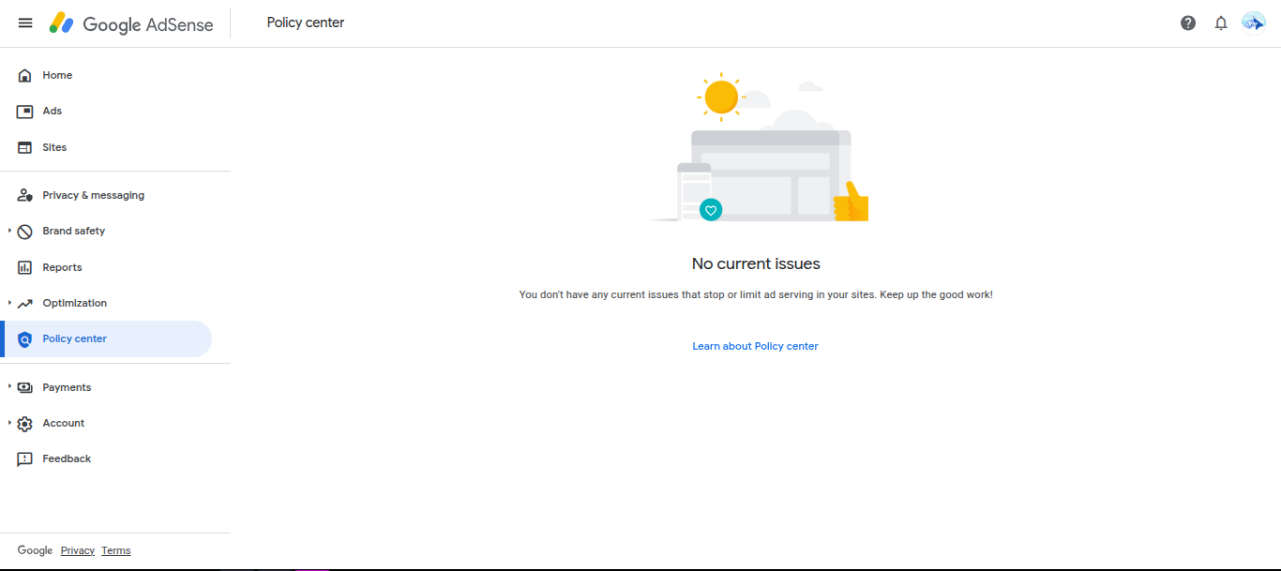Screen dimensions: 1281x571
Task: Click the Sites icon in sidebar
Action: pyautogui.click(x=25, y=147)
